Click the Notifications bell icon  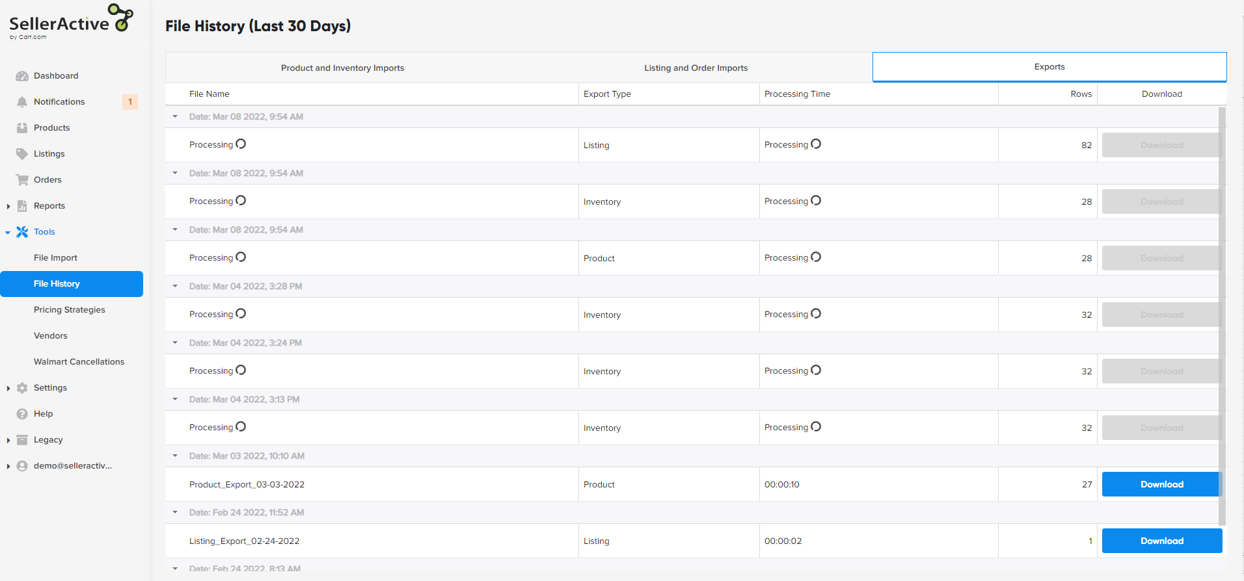[22, 102]
